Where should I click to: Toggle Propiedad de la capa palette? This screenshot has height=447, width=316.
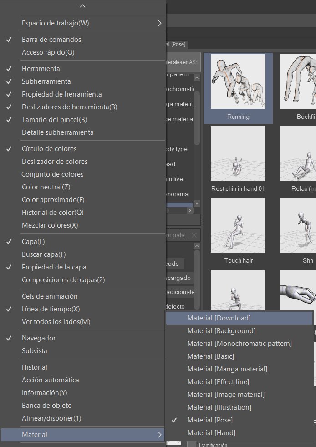coord(83,267)
